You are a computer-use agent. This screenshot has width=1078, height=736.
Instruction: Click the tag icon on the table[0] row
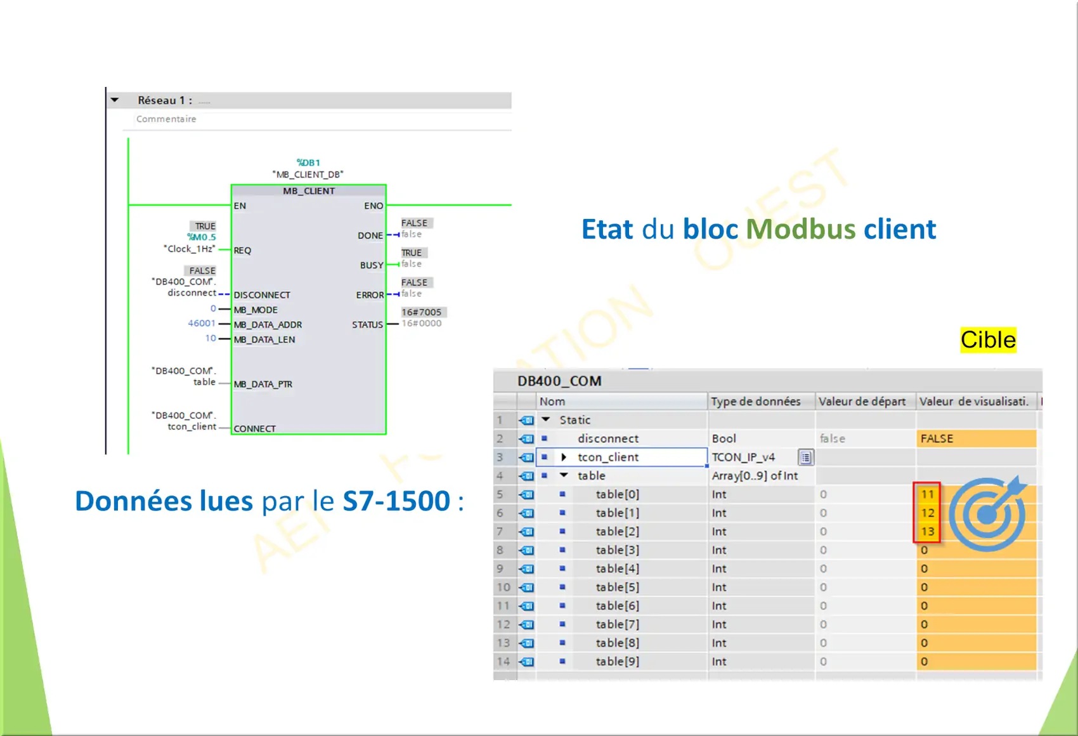point(526,494)
